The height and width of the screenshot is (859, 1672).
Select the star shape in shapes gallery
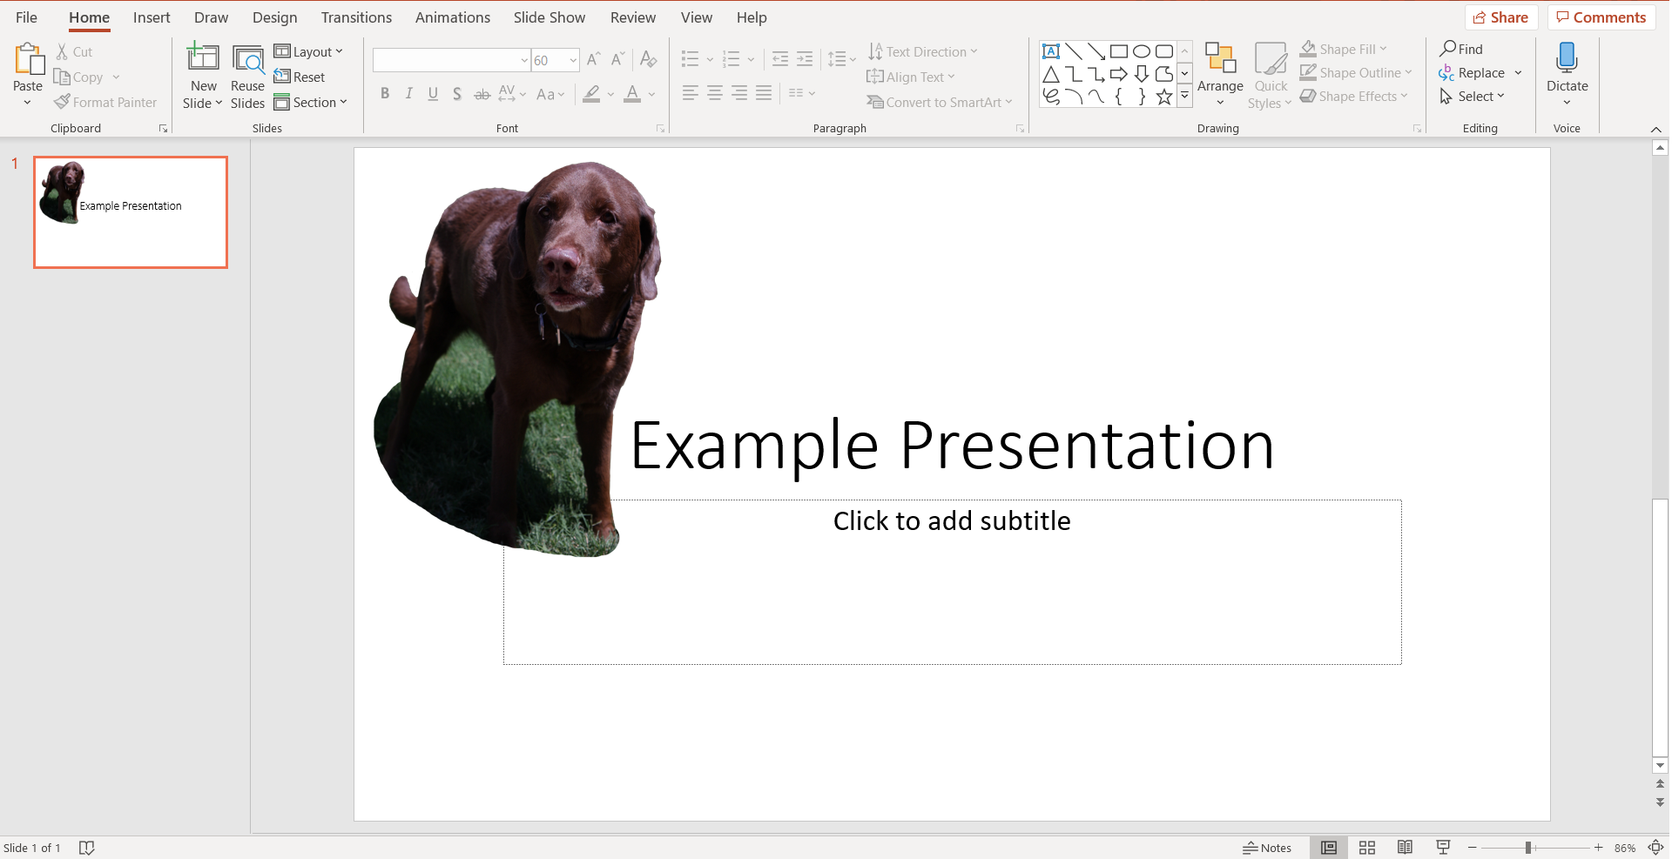tap(1163, 97)
